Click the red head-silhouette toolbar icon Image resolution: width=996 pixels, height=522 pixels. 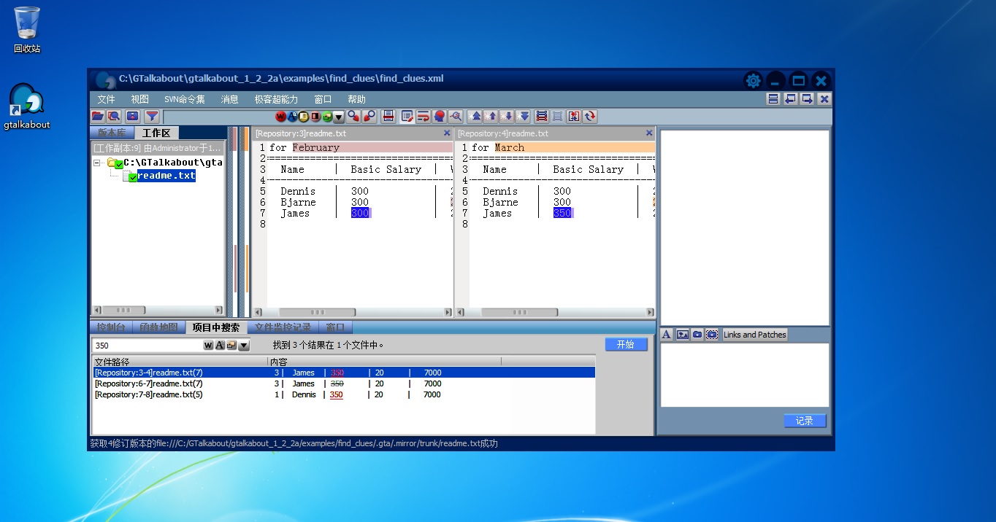point(440,116)
